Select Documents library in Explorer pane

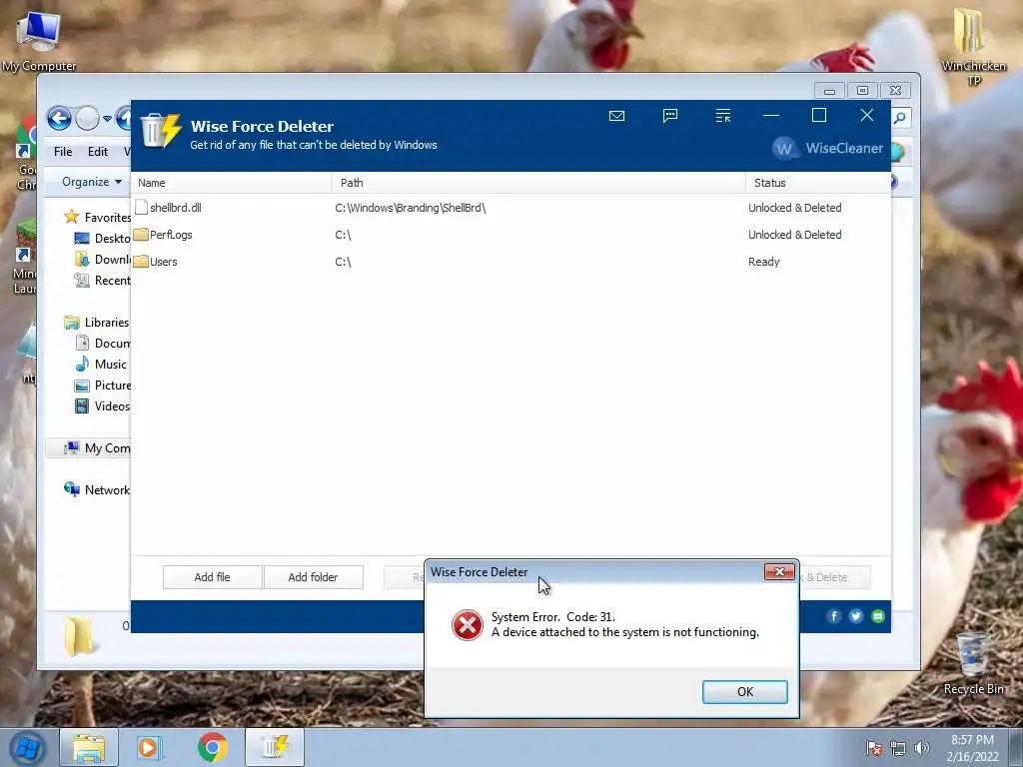coord(103,344)
